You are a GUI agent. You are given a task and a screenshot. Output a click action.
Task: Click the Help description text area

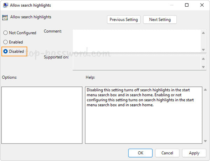[143, 115]
